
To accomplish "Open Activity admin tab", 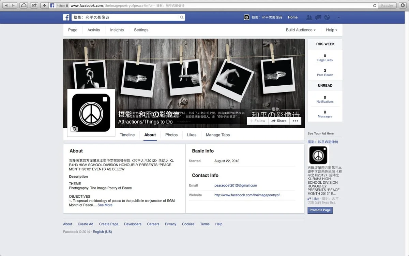I will tap(94, 30).
